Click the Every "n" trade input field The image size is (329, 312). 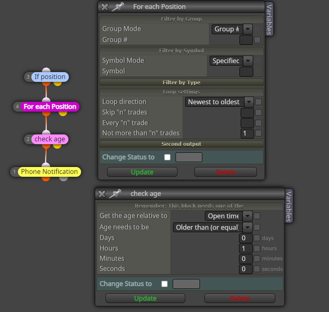coord(248,123)
